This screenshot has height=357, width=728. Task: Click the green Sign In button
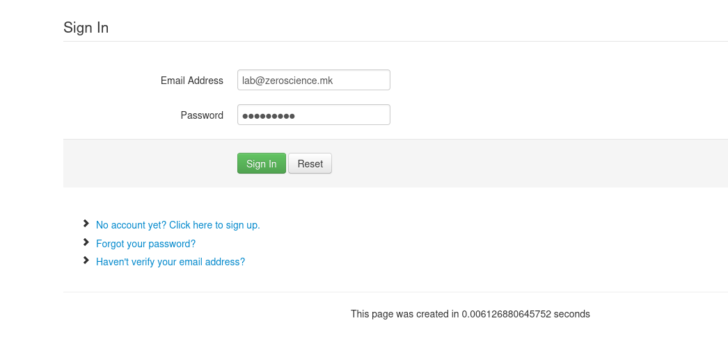(262, 163)
